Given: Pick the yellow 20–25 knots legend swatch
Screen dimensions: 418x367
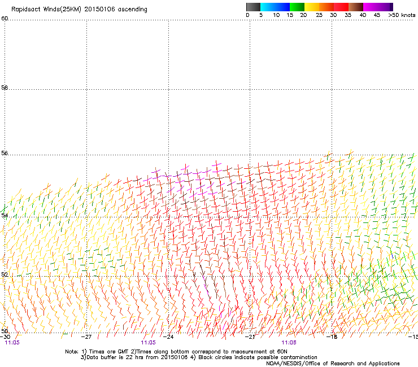Looking at the screenshot, I should pos(312,7).
